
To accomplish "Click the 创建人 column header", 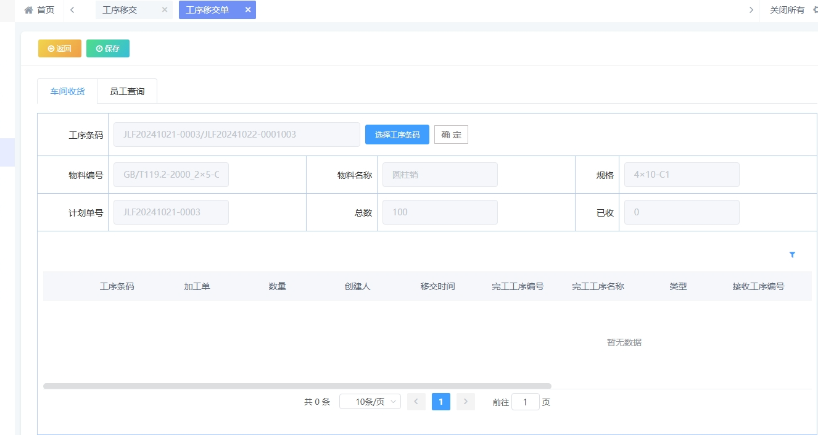I will point(358,286).
